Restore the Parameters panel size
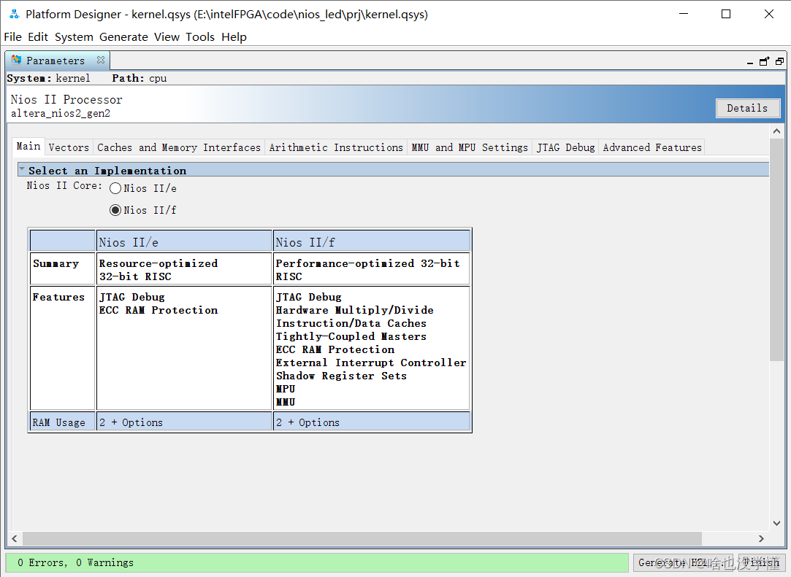Image resolution: width=791 pixels, height=577 pixels. pyautogui.click(x=779, y=61)
